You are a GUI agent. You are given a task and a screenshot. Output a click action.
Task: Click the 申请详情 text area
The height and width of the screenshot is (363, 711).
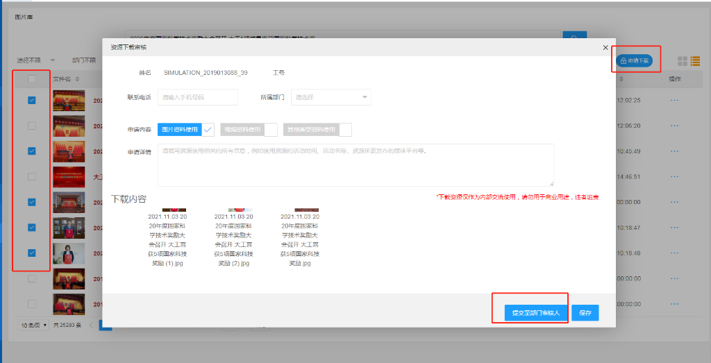click(x=355, y=164)
